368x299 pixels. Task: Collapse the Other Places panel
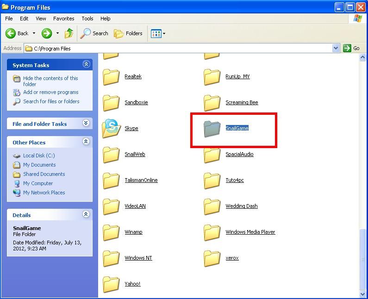(86, 141)
